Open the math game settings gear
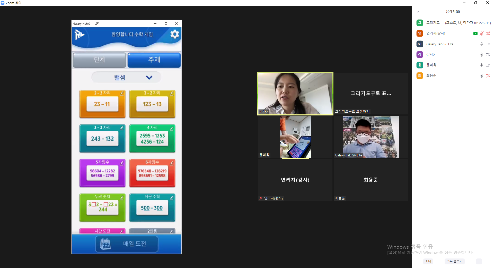The width and height of the screenshot is (494, 268). tap(175, 34)
